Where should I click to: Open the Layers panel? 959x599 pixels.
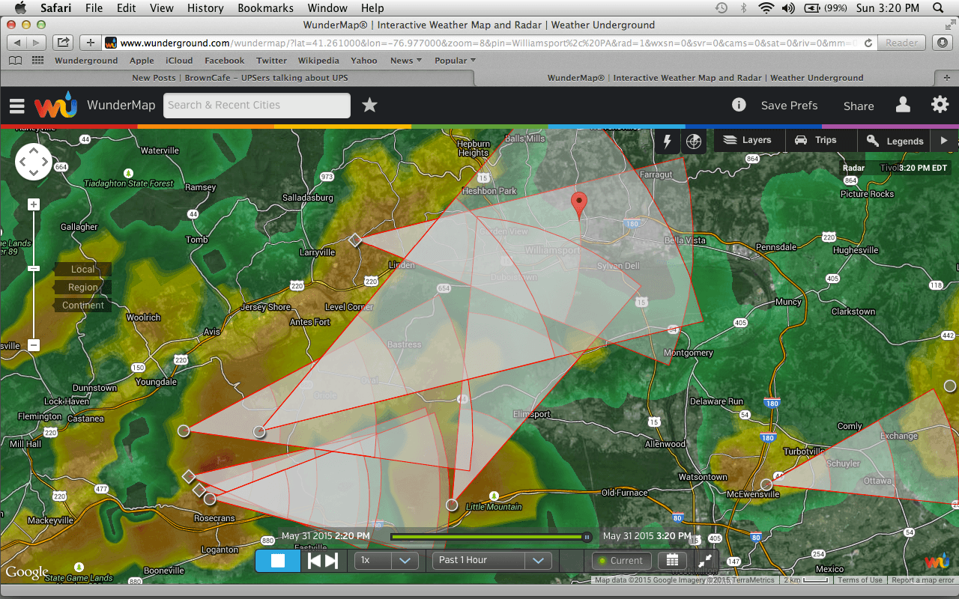click(x=748, y=140)
